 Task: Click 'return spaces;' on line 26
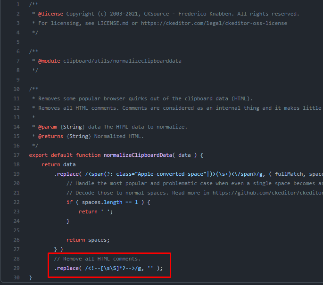[88, 240]
